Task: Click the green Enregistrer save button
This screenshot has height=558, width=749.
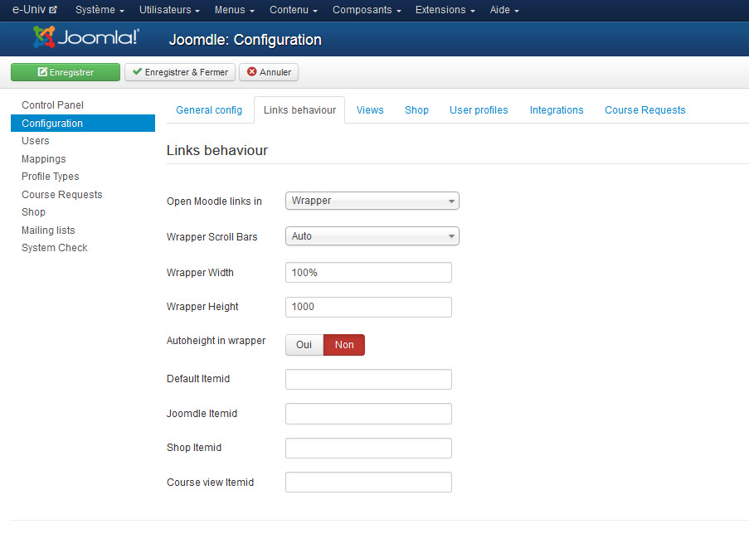Action: [x=66, y=72]
